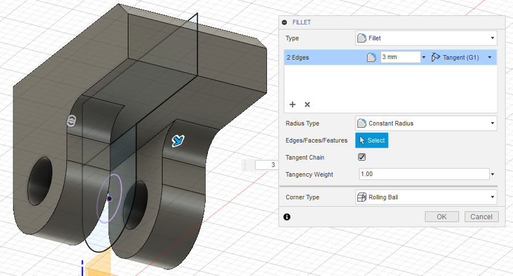This screenshot has height=276, width=513.
Task: Click the info icon in FILLET dialog
Action: (287, 217)
